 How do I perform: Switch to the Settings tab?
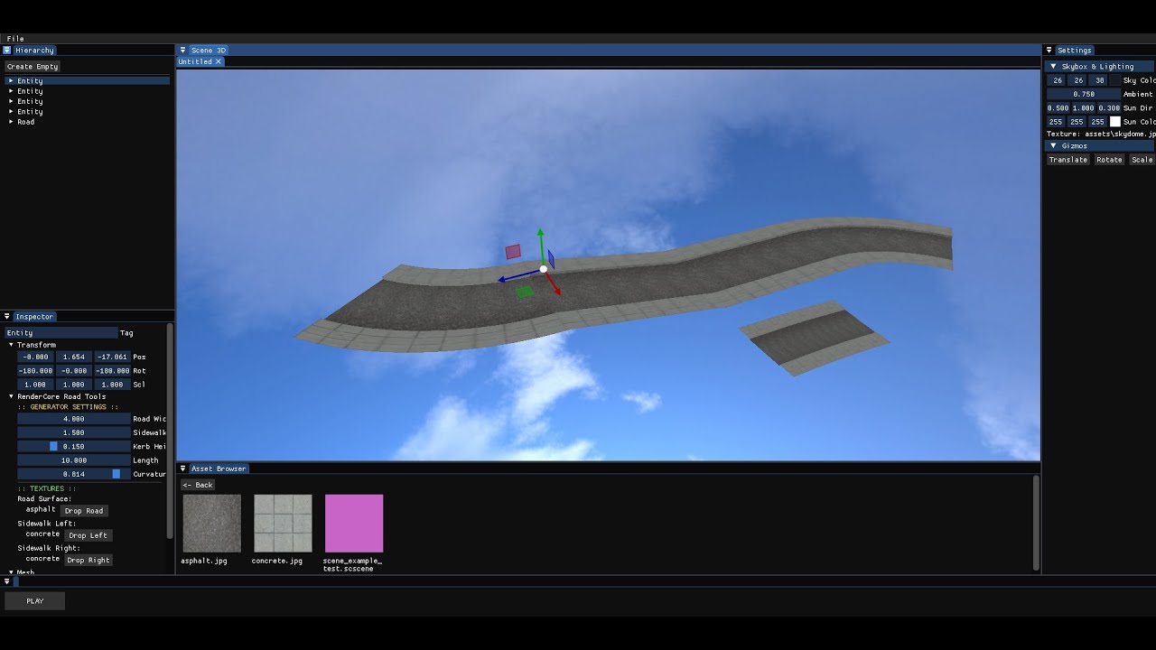tap(1075, 51)
